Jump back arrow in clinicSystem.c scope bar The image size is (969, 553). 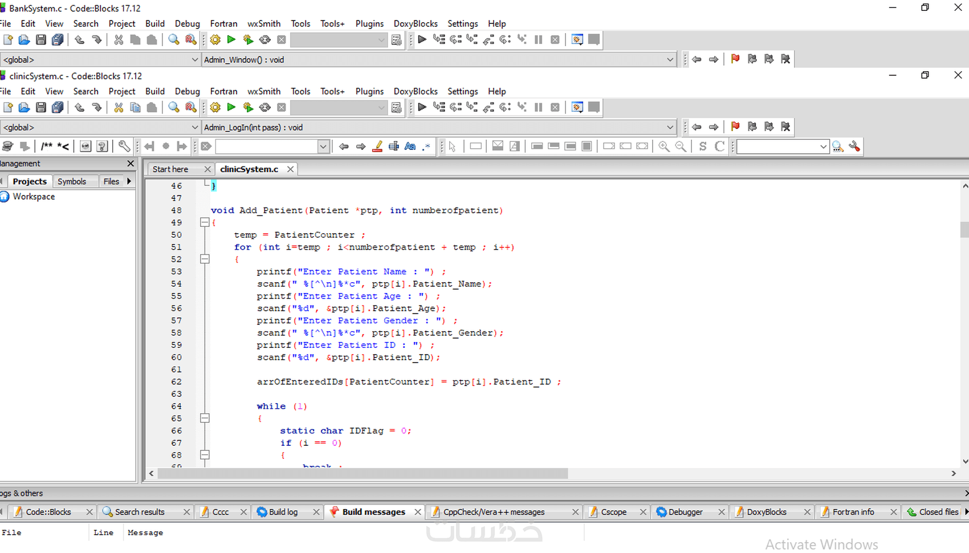tap(697, 127)
